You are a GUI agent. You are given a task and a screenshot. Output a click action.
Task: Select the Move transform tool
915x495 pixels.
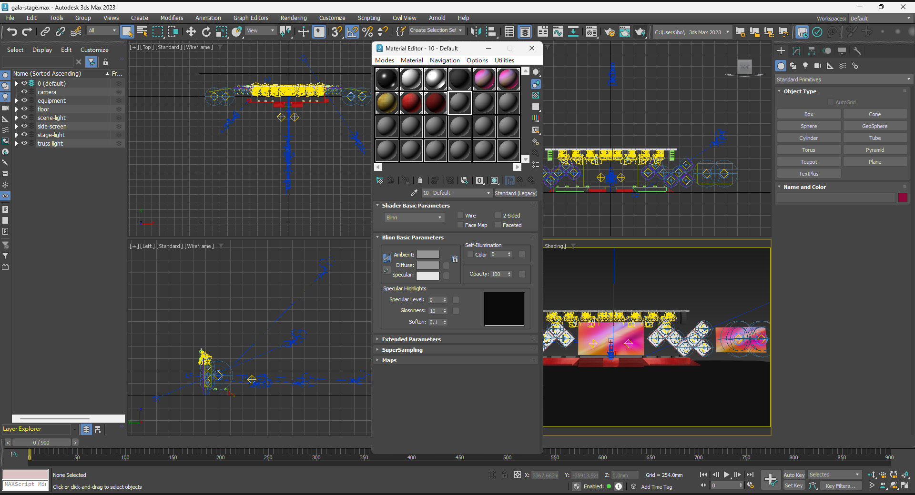coord(191,32)
